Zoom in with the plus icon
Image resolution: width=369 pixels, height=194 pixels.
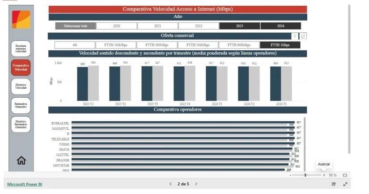[324, 175]
